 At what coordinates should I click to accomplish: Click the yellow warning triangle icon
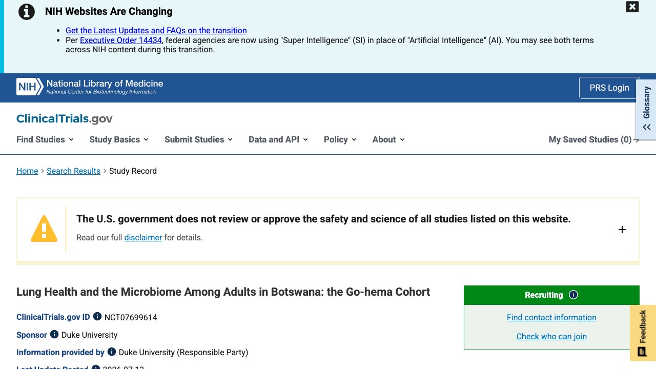(x=44, y=229)
